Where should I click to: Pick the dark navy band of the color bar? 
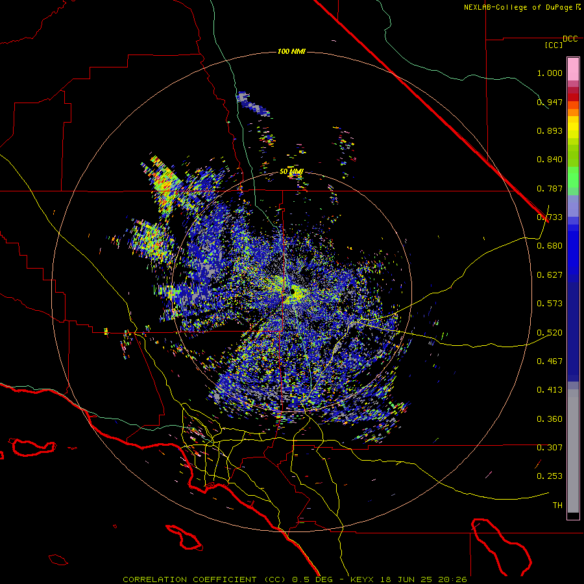point(573,332)
